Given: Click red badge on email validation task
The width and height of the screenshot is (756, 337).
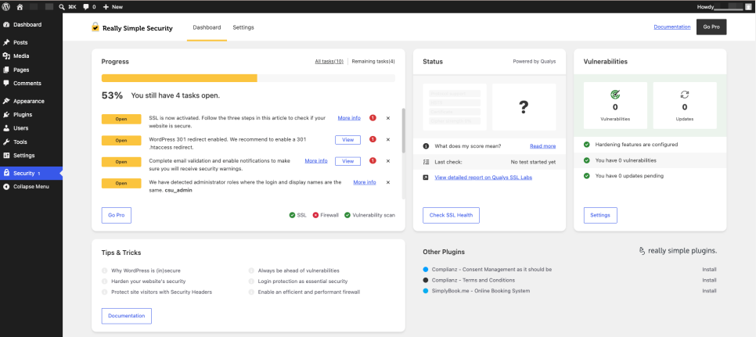Looking at the screenshot, I should (373, 161).
